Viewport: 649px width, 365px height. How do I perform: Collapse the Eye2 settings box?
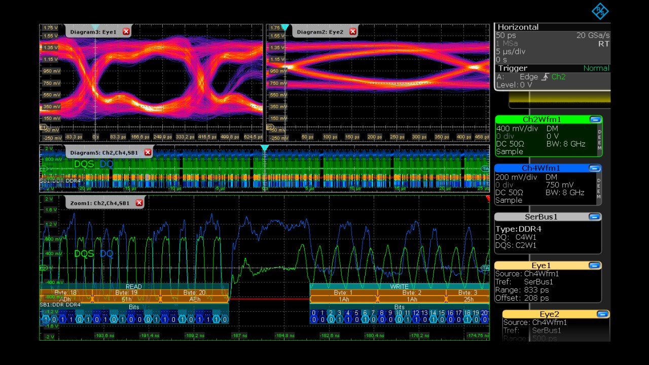602,314
